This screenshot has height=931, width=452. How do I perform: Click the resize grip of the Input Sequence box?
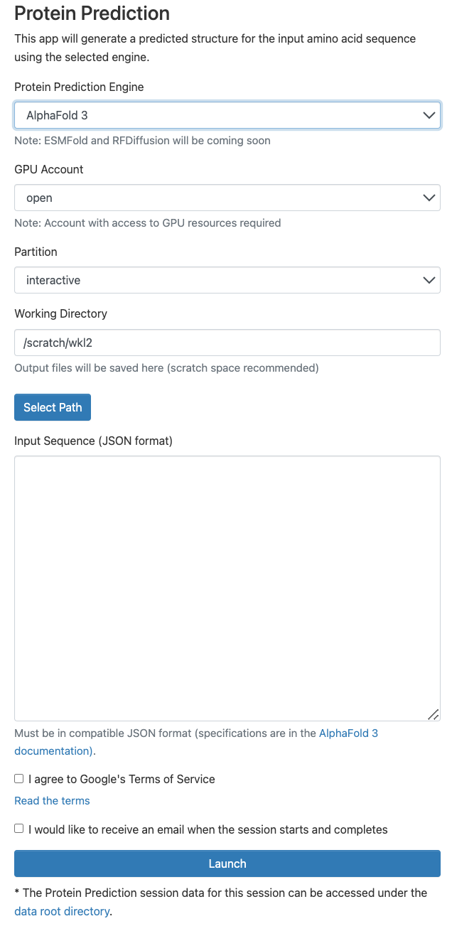point(434,714)
